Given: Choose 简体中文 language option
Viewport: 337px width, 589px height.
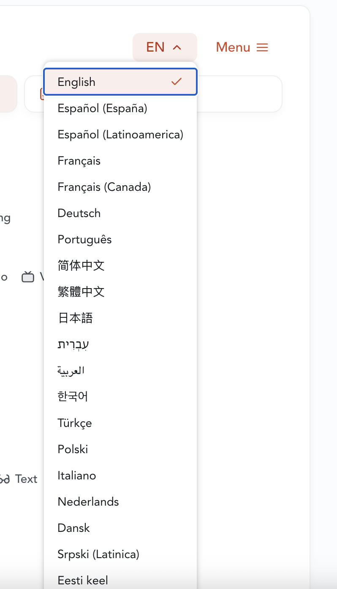Looking at the screenshot, I should pyautogui.click(x=81, y=266).
